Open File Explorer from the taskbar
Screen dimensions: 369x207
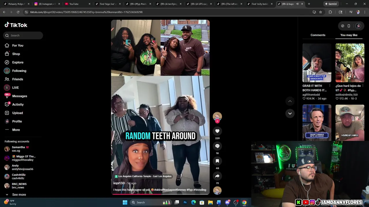(x=210, y=202)
